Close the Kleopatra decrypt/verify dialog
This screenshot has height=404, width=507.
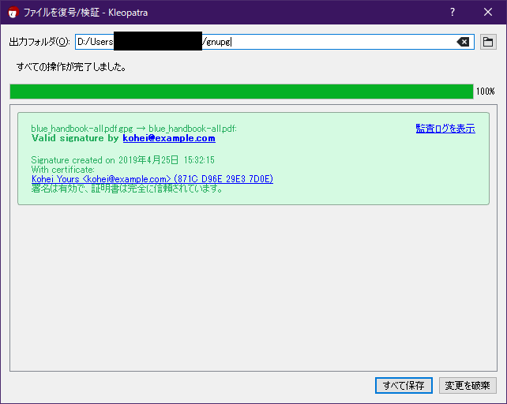[x=488, y=13]
